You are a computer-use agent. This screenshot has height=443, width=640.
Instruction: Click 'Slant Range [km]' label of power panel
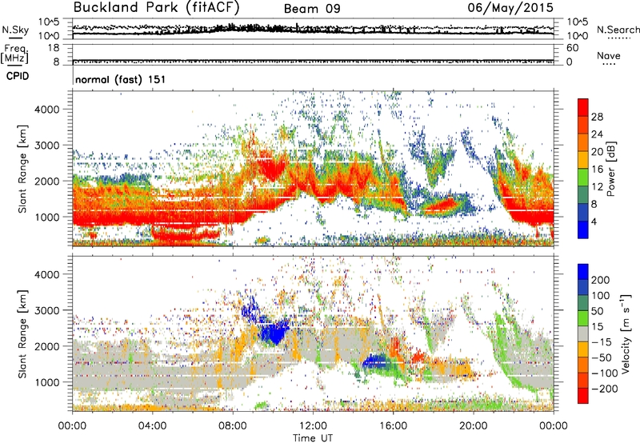22,169
